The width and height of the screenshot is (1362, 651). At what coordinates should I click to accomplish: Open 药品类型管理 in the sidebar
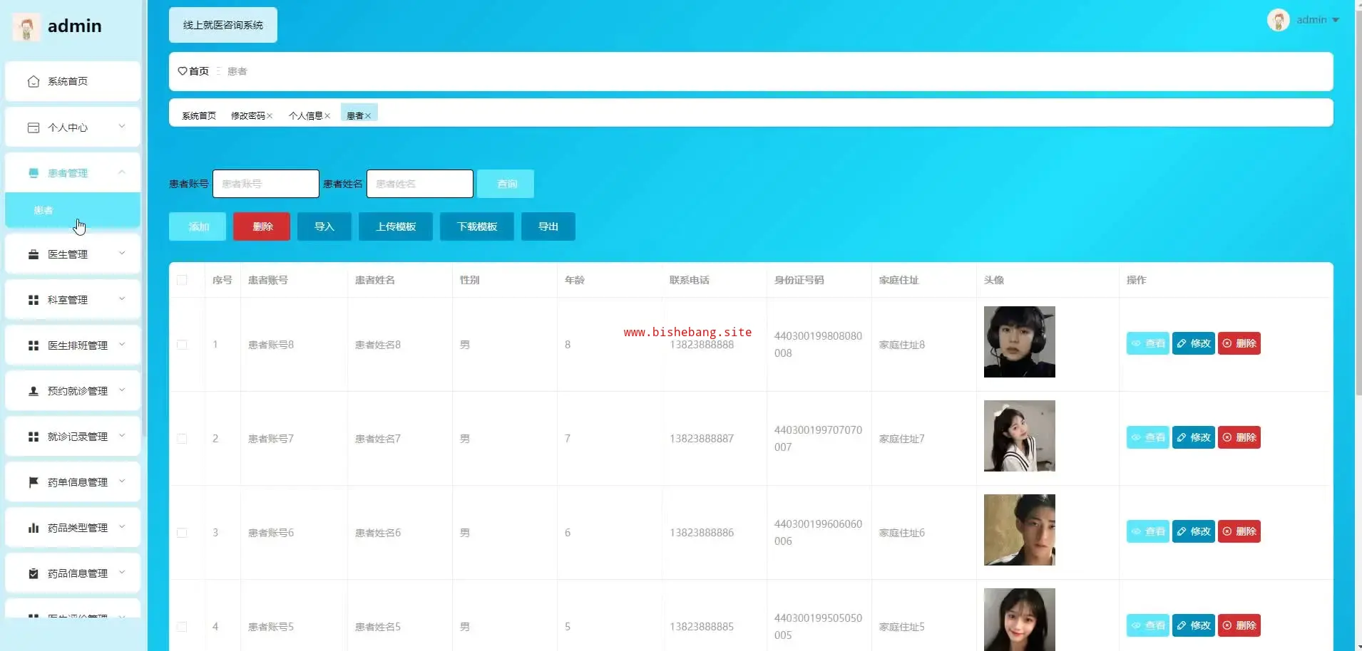tap(73, 528)
